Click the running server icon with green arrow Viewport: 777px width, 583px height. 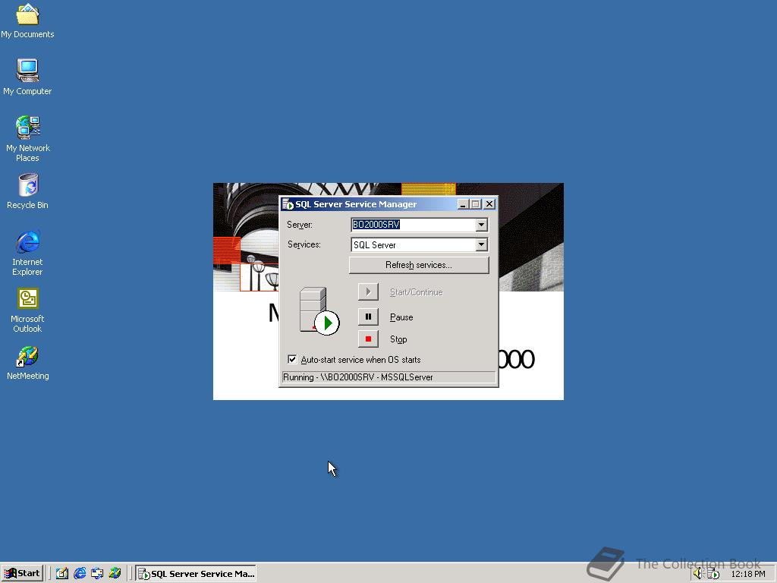(315, 311)
